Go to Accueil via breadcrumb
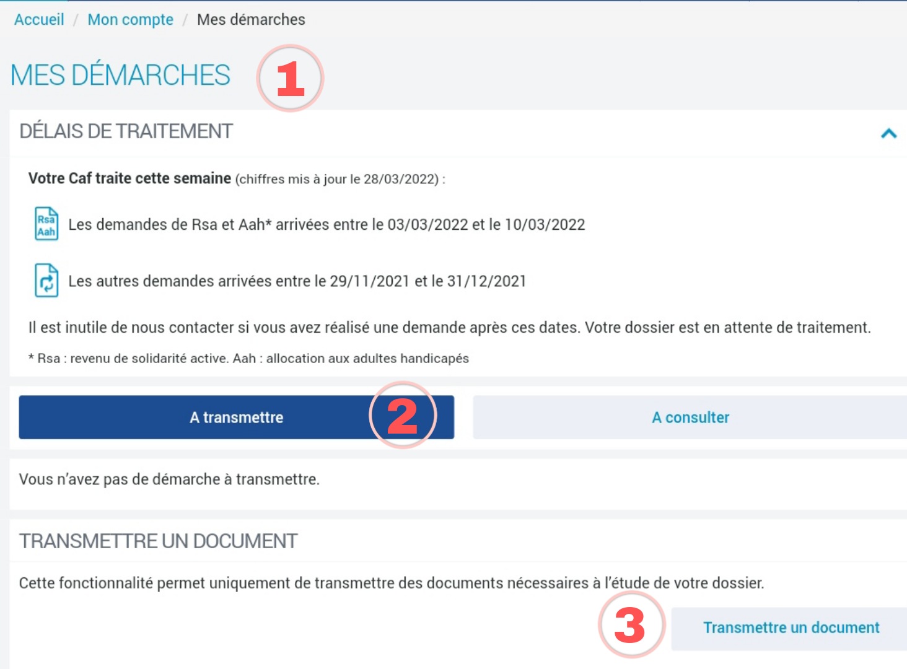This screenshot has width=907, height=669. tap(39, 20)
